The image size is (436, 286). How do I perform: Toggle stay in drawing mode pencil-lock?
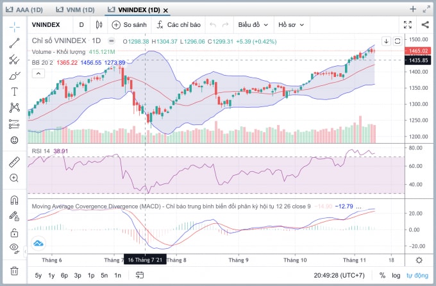tap(14, 216)
